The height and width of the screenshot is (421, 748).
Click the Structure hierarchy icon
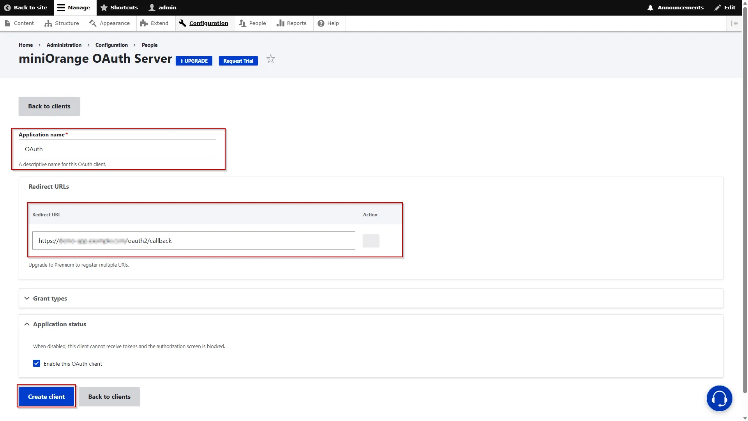point(48,23)
